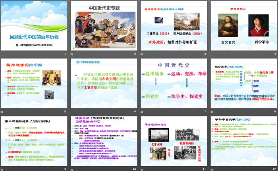
Task: Open the 近代中国逐渐落伍 slide
Action: click(104, 85)
